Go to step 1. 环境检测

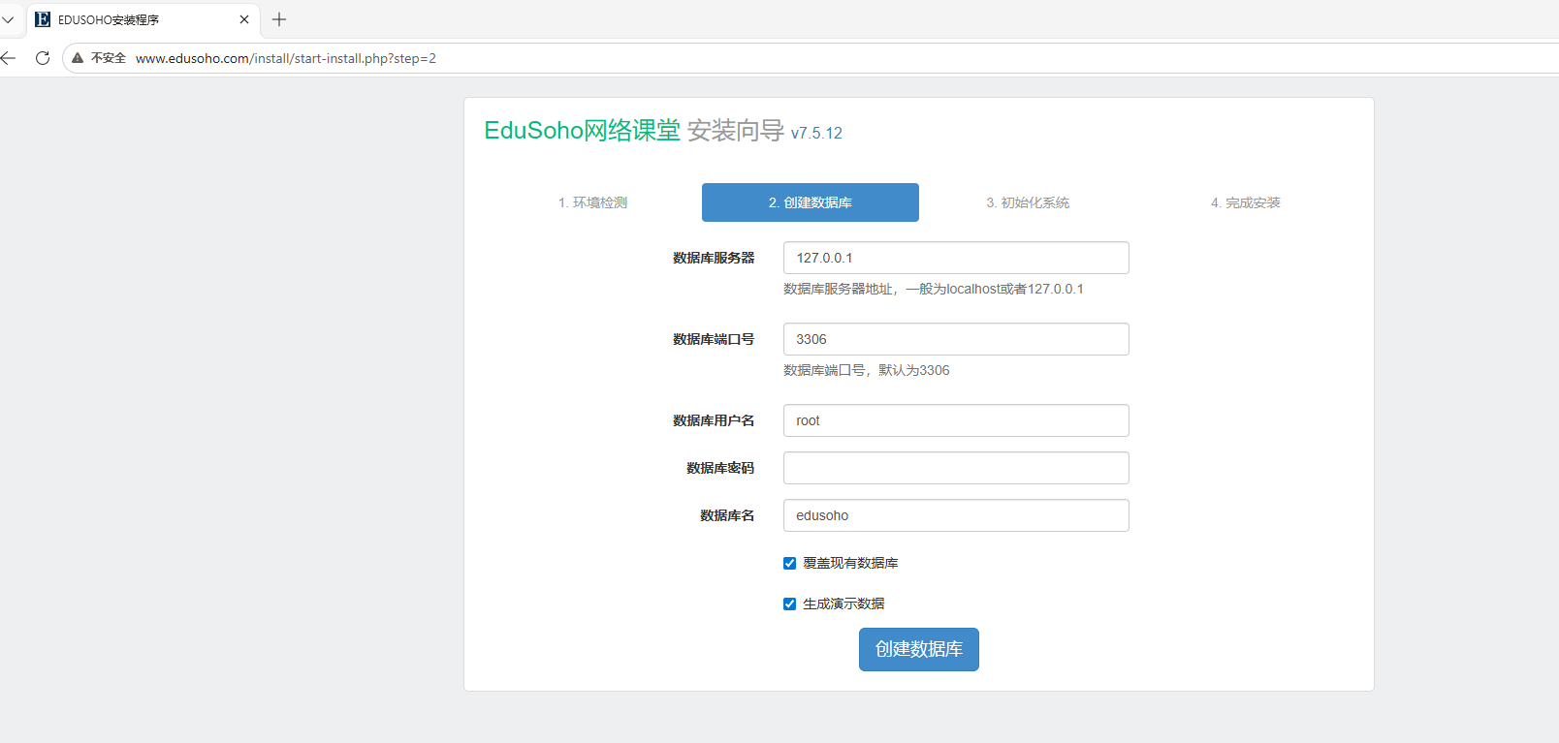coord(592,202)
